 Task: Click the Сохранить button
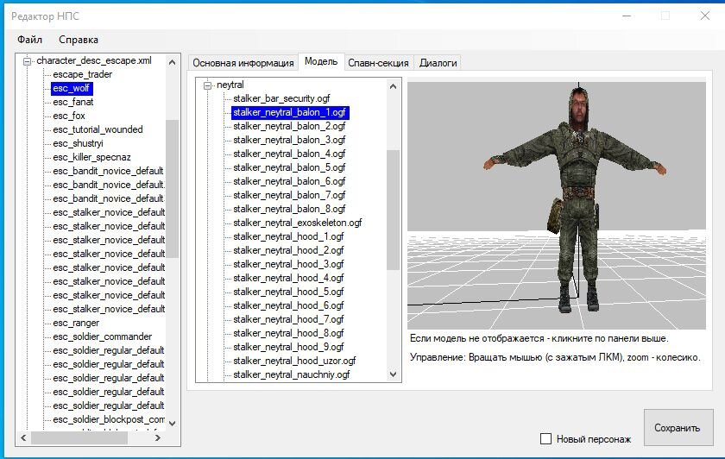point(678,428)
